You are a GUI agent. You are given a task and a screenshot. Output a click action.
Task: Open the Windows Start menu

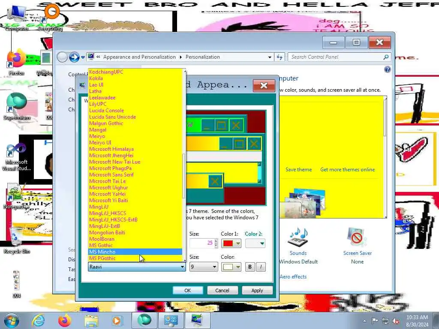pyautogui.click(x=12, y=320)
